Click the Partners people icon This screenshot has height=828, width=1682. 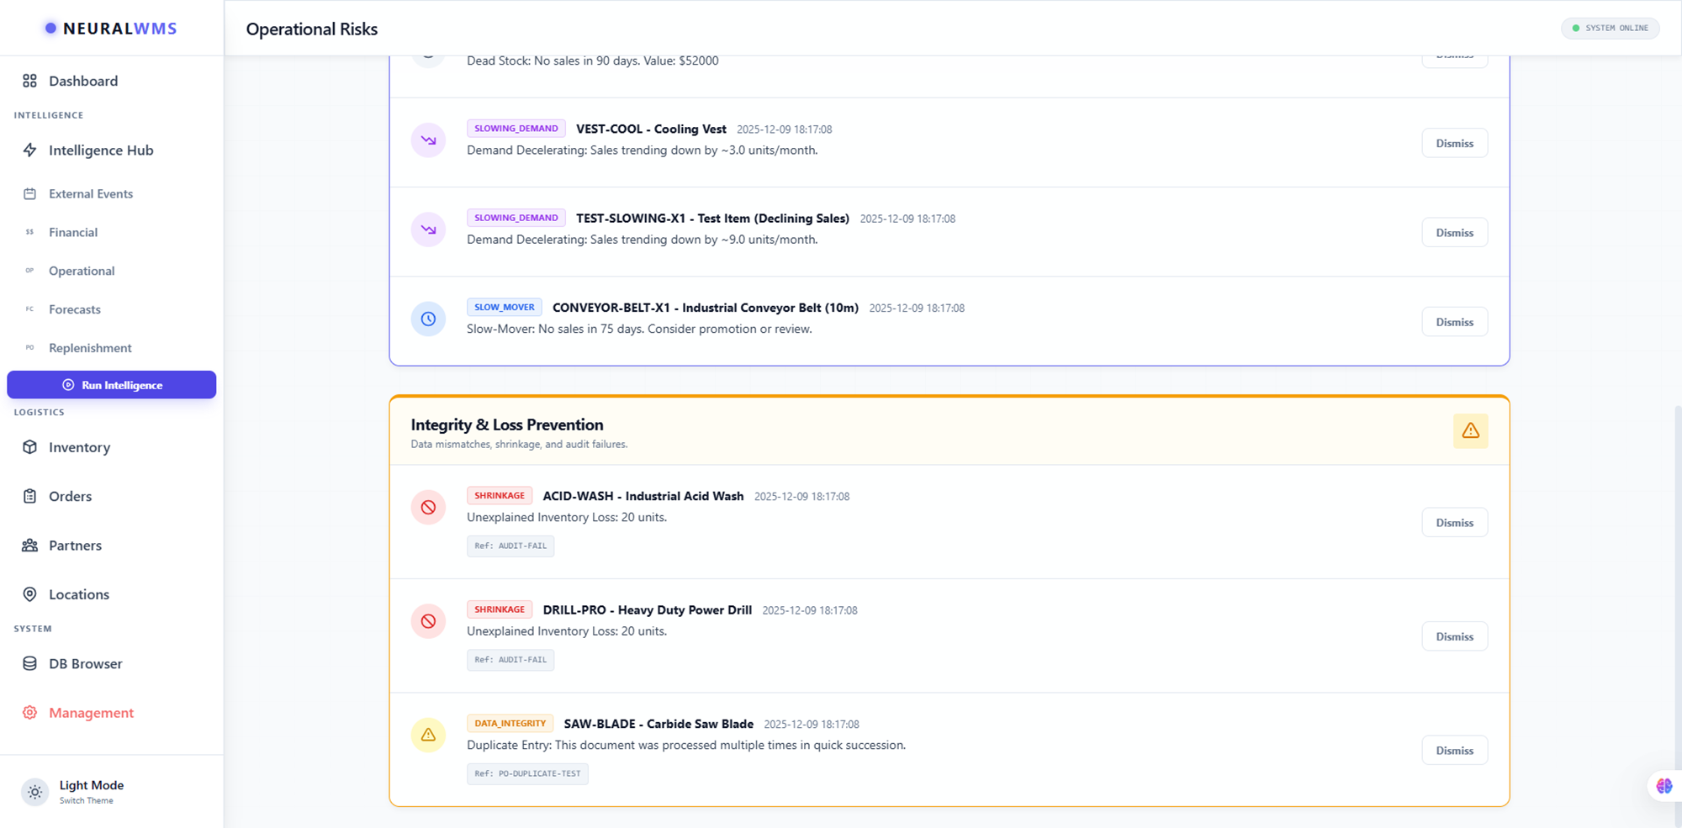point(30,546)
